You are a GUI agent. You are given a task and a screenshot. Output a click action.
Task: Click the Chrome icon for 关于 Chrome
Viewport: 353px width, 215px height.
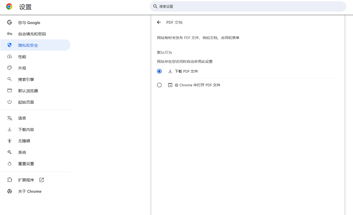coord(10,191)
